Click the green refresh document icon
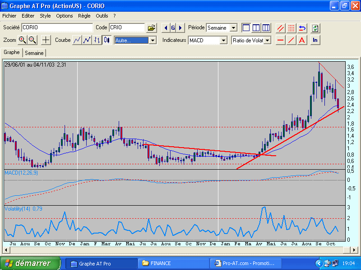 click(315, 28)
